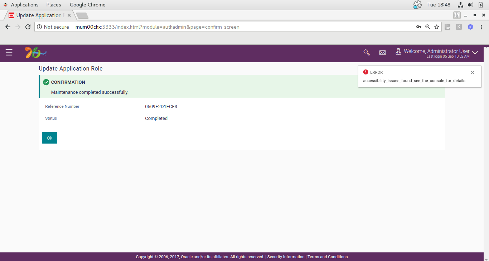Open the hamburger navigation menu
This screenshot has width=489, height=261.
pyautogui.click(x=9, y=53)
